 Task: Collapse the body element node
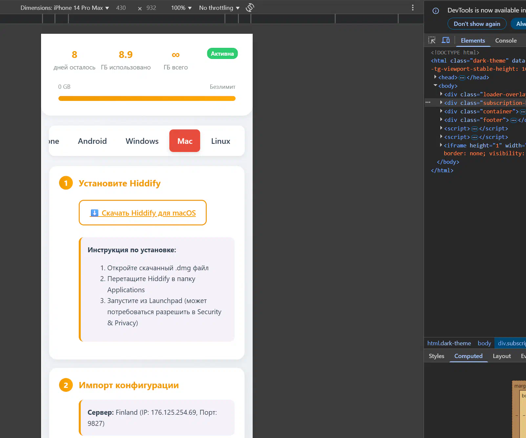(x=435, y=86)
